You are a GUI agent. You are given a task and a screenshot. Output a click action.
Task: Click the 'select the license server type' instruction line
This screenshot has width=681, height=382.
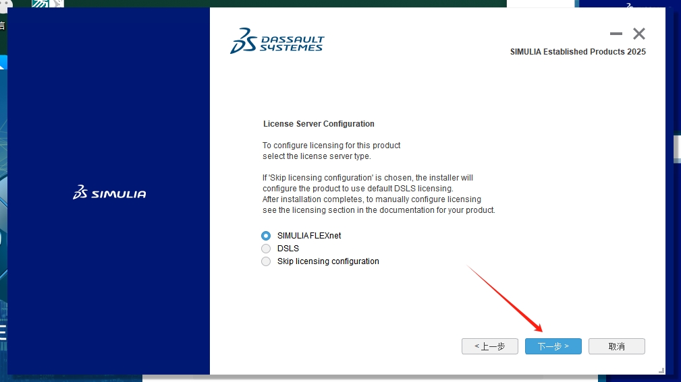coord(316,156)
